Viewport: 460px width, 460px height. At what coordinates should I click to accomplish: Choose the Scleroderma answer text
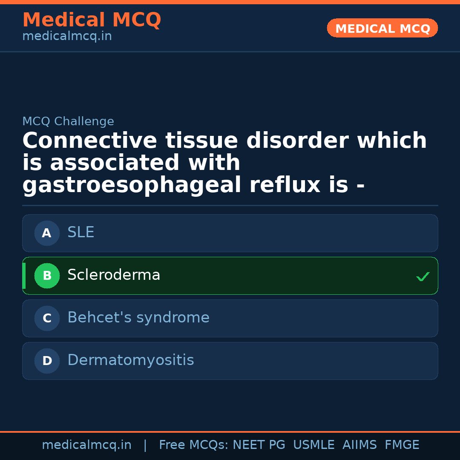pyautogui.click(x=114, y=275)
